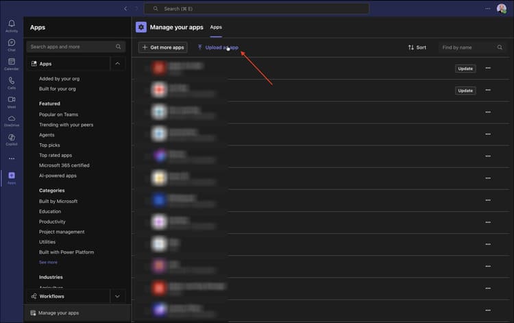Open Added by your org
Screen dimensions: 514x323
(x=59, y=79)
